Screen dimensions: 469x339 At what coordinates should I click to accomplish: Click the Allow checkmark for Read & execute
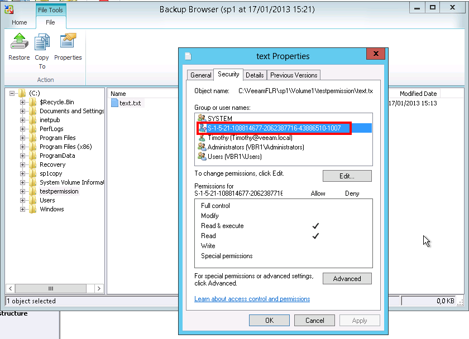(x=315, y=226)
